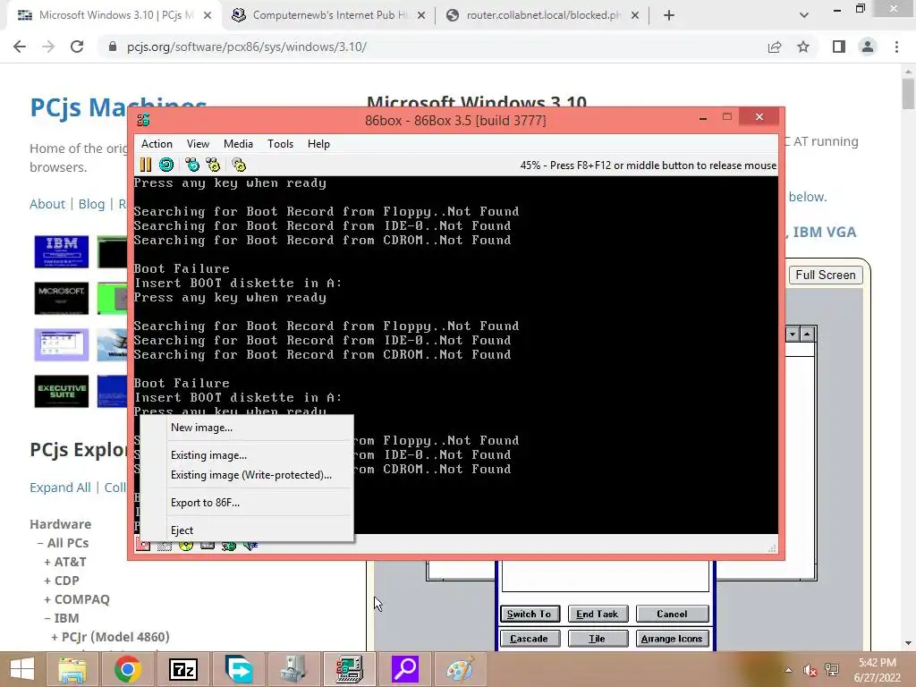The height and width of the screenshot is (687, 916).
Task: Open the Action menu in 86Box
Action: coord(157,144)
